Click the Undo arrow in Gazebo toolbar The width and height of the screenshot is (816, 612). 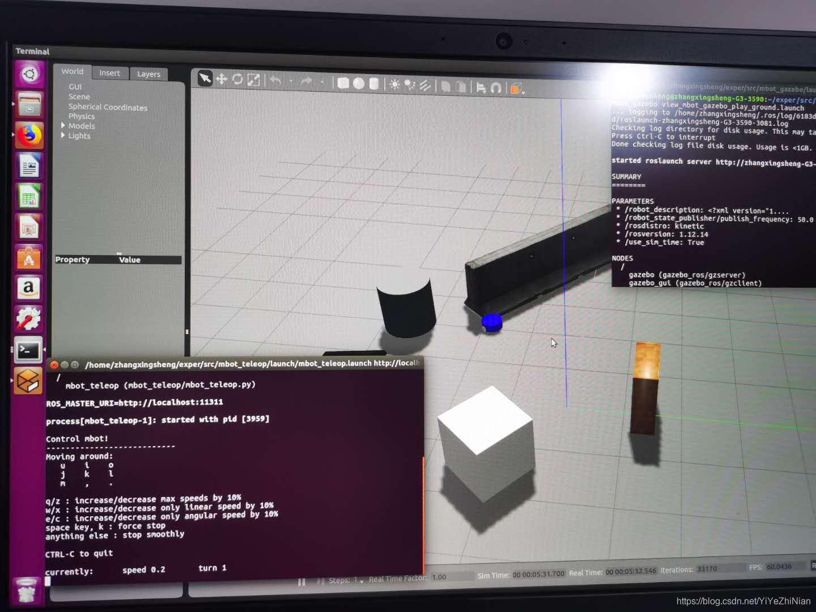tap(275, 80)
